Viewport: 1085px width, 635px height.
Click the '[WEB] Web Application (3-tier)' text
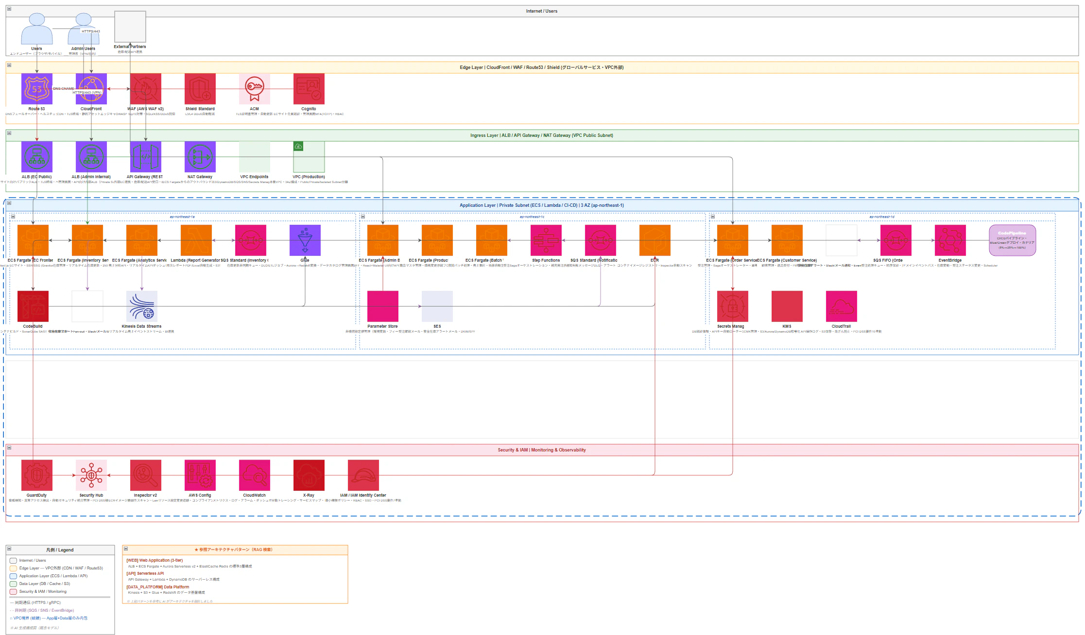(x=155, y=560)
